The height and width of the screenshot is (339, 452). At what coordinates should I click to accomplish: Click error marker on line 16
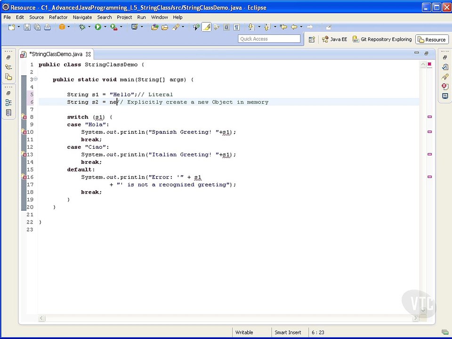(x=24, y=177)
